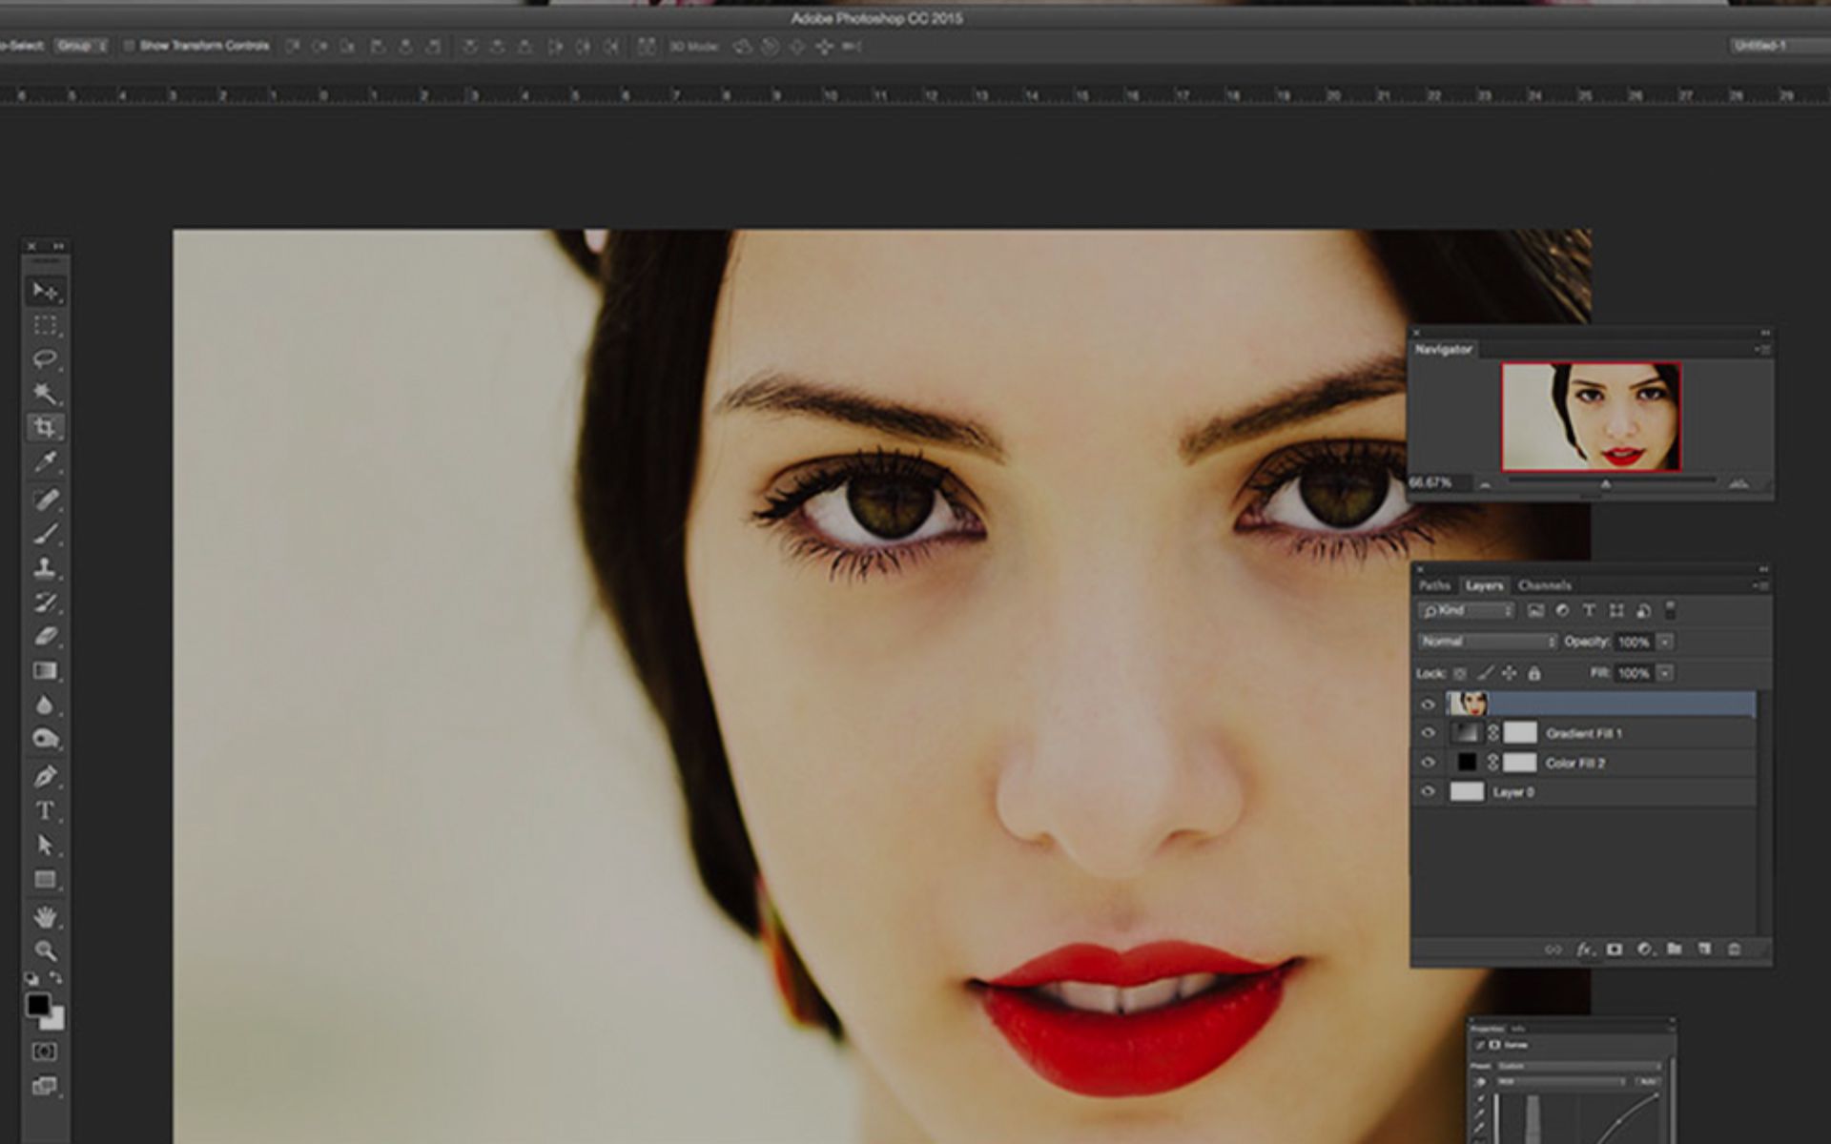
Task: Switch to the Paths tab
Action: pos(1434,585)
